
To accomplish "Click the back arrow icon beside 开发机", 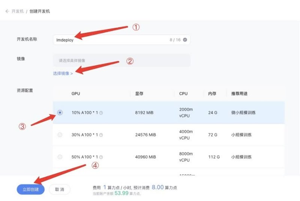I will (x=7, y=11).
